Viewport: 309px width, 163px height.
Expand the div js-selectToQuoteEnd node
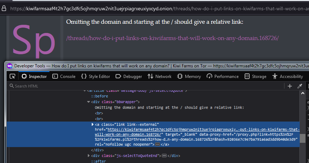(x=89, y=156)
